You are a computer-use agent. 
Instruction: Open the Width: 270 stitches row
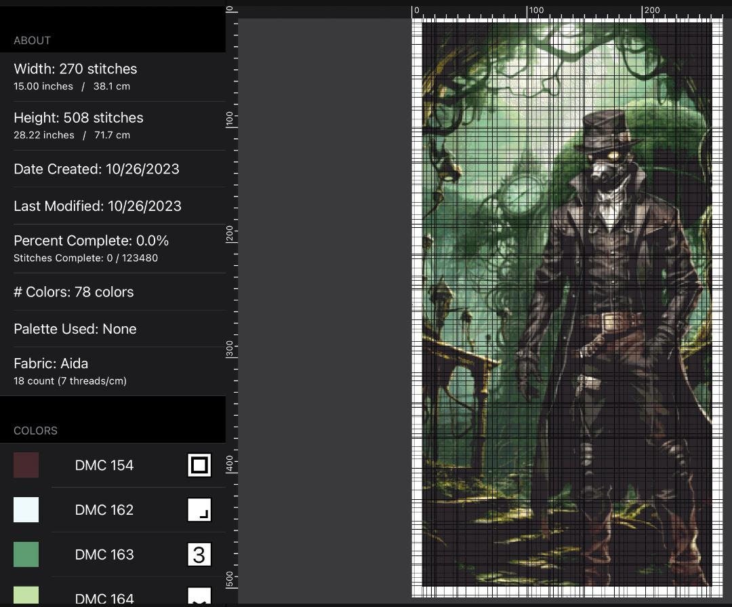pyautogui.click(x=113, y=77)
